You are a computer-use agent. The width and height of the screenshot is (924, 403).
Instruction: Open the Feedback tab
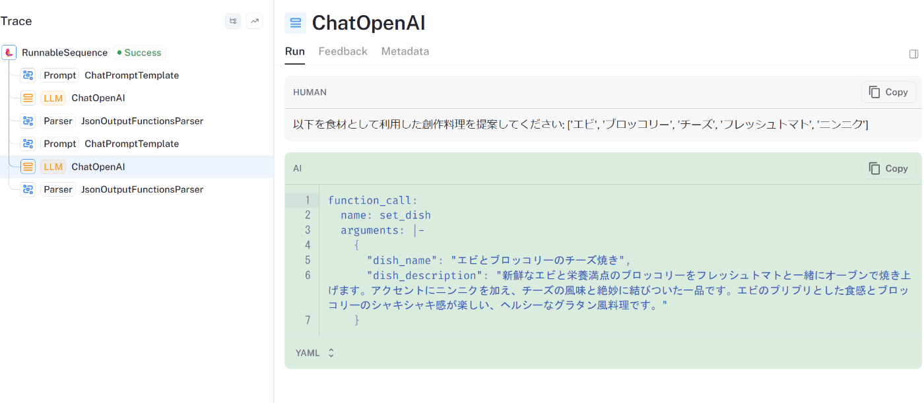(x=343, y=51)
